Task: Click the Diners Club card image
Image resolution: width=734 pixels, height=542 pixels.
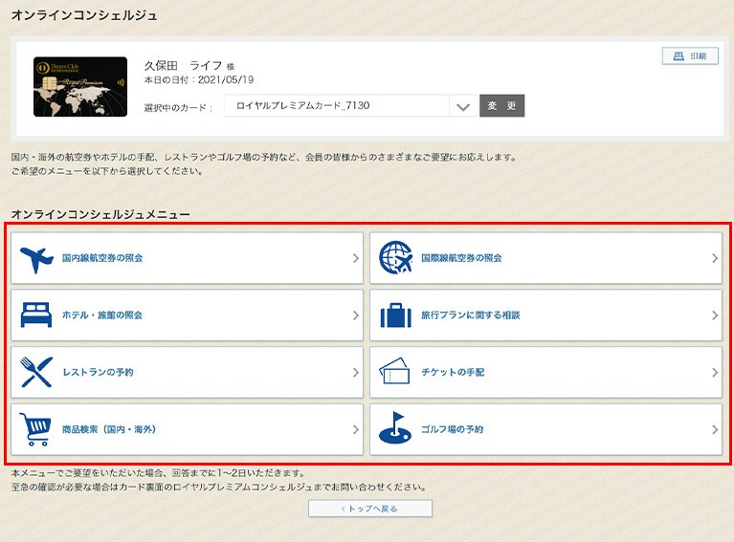Action: (x=80, y=87)
